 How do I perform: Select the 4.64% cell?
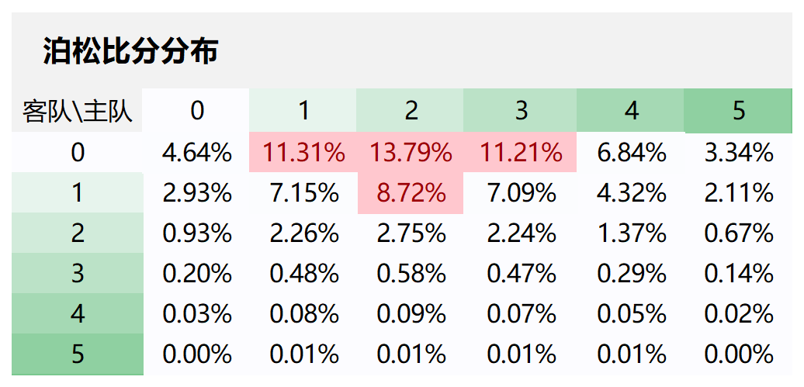[x=197, y=153]
